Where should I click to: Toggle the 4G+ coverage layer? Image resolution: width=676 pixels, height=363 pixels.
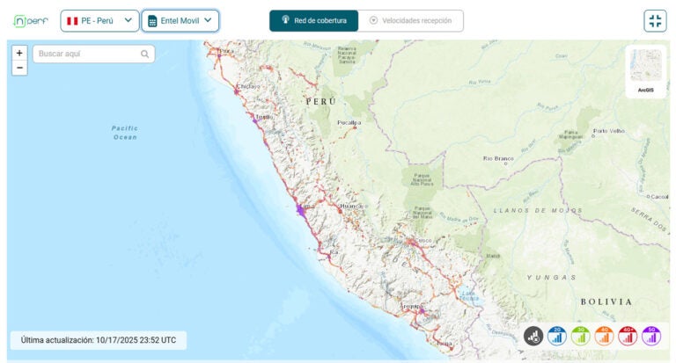[x=628, y=335]
